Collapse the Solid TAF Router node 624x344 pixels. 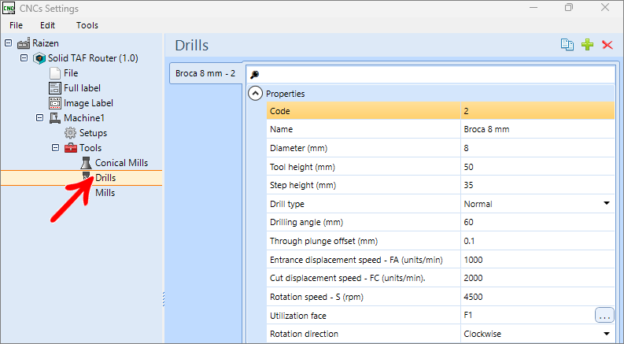(x=24, y=58)
